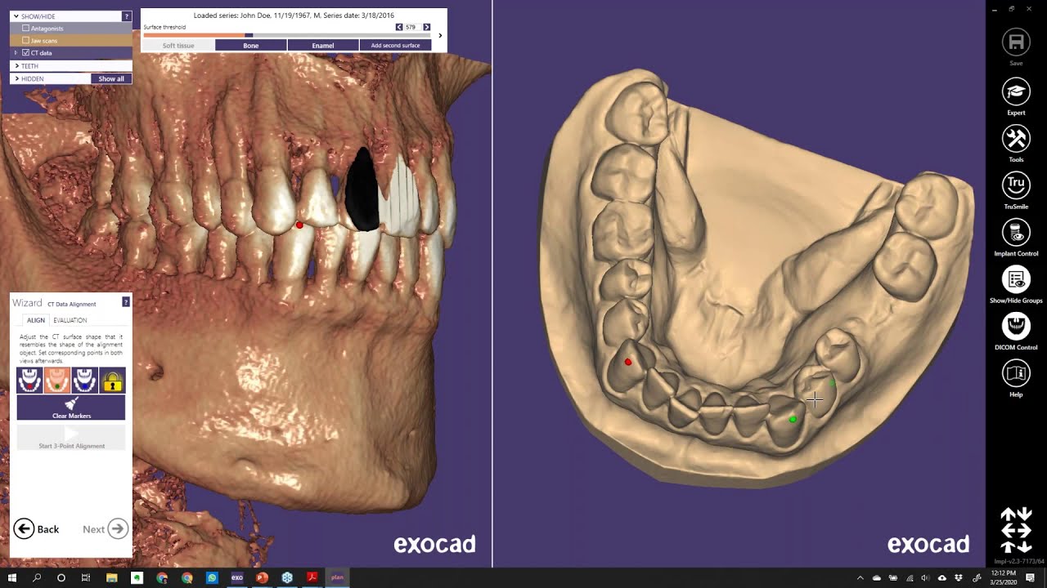1047x588 pixels.
Task: Select the Enamel threshold preset
Action: pyautogui.click(x=323, y=46)
